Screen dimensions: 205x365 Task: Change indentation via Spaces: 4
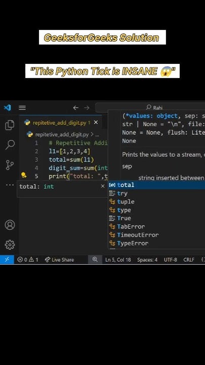coord(147,260)
